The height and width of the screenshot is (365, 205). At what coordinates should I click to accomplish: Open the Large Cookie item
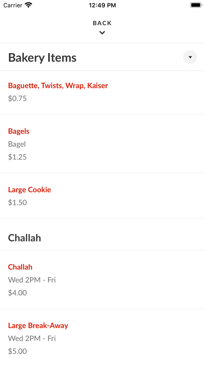point(29,190)
